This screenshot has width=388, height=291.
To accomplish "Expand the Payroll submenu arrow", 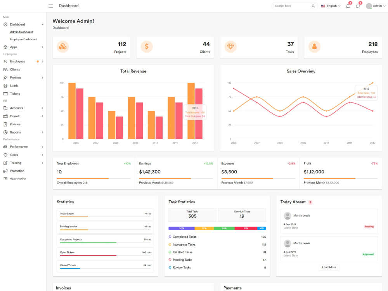I will pyautogui.click(x=43, y=116).
